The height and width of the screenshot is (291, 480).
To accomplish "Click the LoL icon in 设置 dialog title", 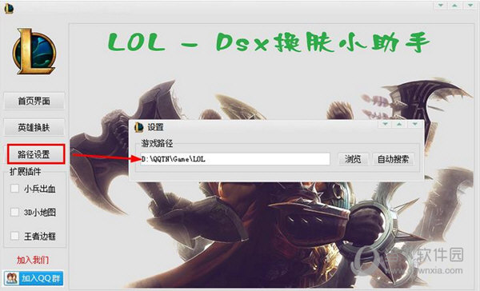I will tap(139, 127).
